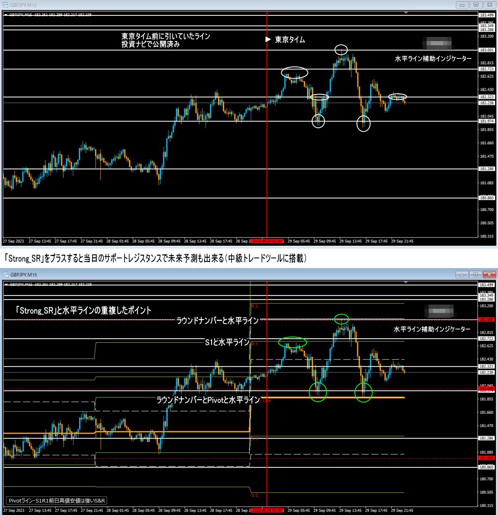
Task: Click the upper chart window's GBPJPY title icon
Action: [5, 5]
